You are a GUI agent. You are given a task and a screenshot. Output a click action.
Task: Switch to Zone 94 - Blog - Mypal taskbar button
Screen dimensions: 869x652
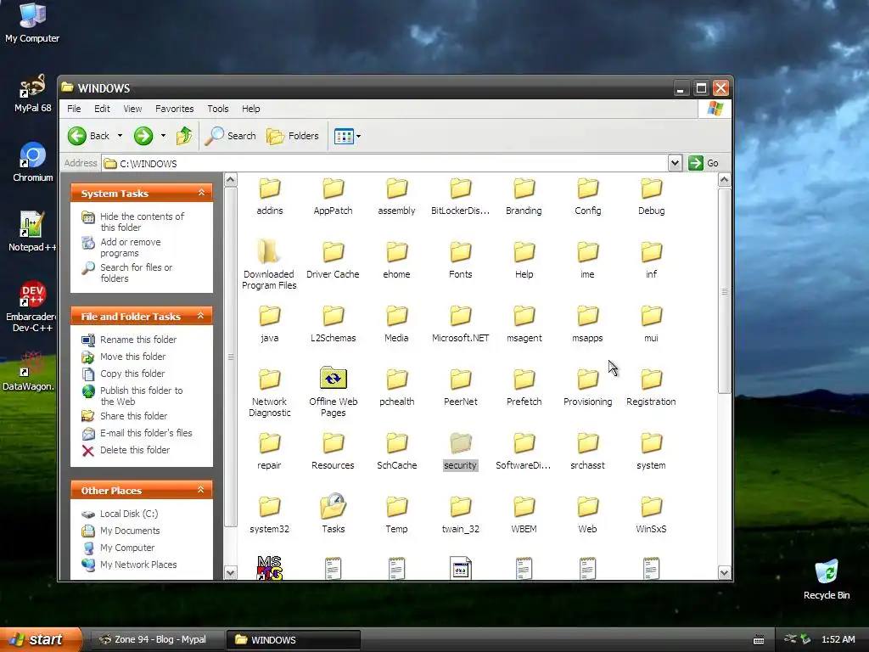155,639
